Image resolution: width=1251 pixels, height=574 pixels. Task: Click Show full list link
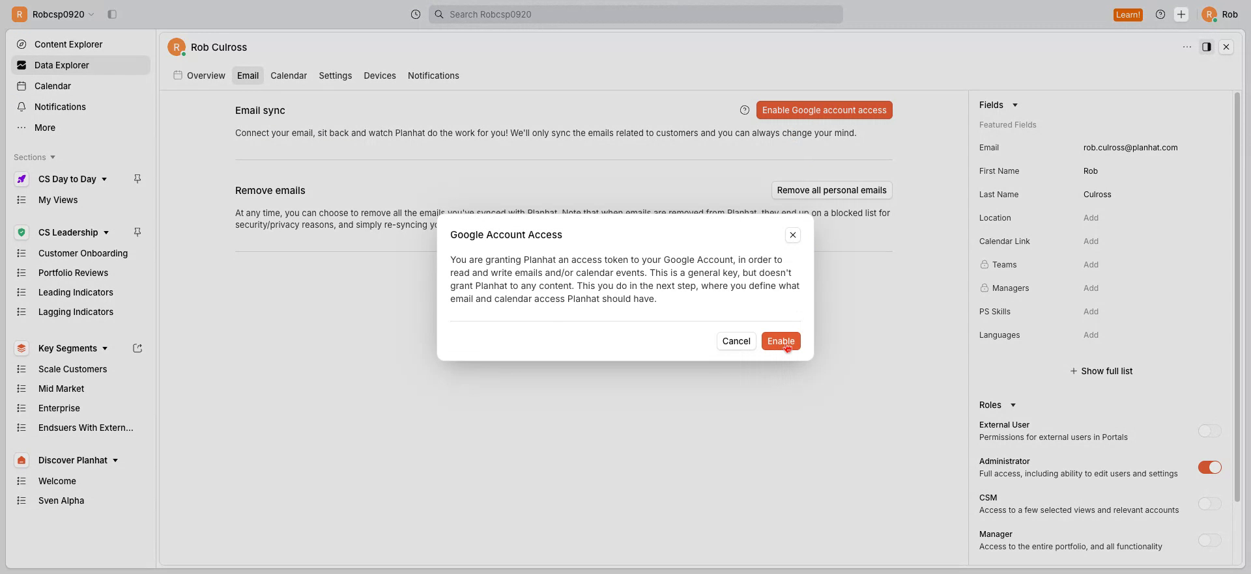[1101, 371]
